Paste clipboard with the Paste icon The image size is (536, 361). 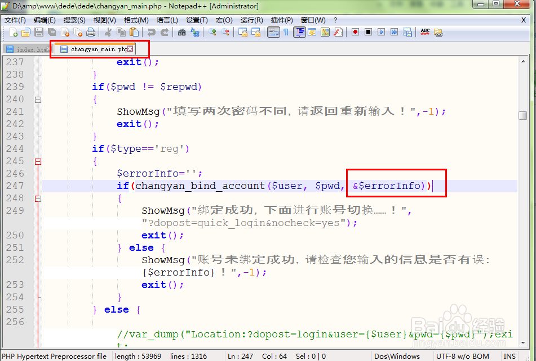click(134, 33)
